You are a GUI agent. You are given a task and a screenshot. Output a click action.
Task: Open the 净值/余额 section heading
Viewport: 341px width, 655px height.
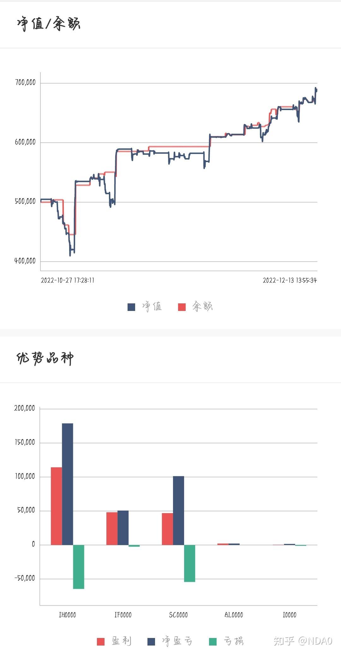pos(49,24)
